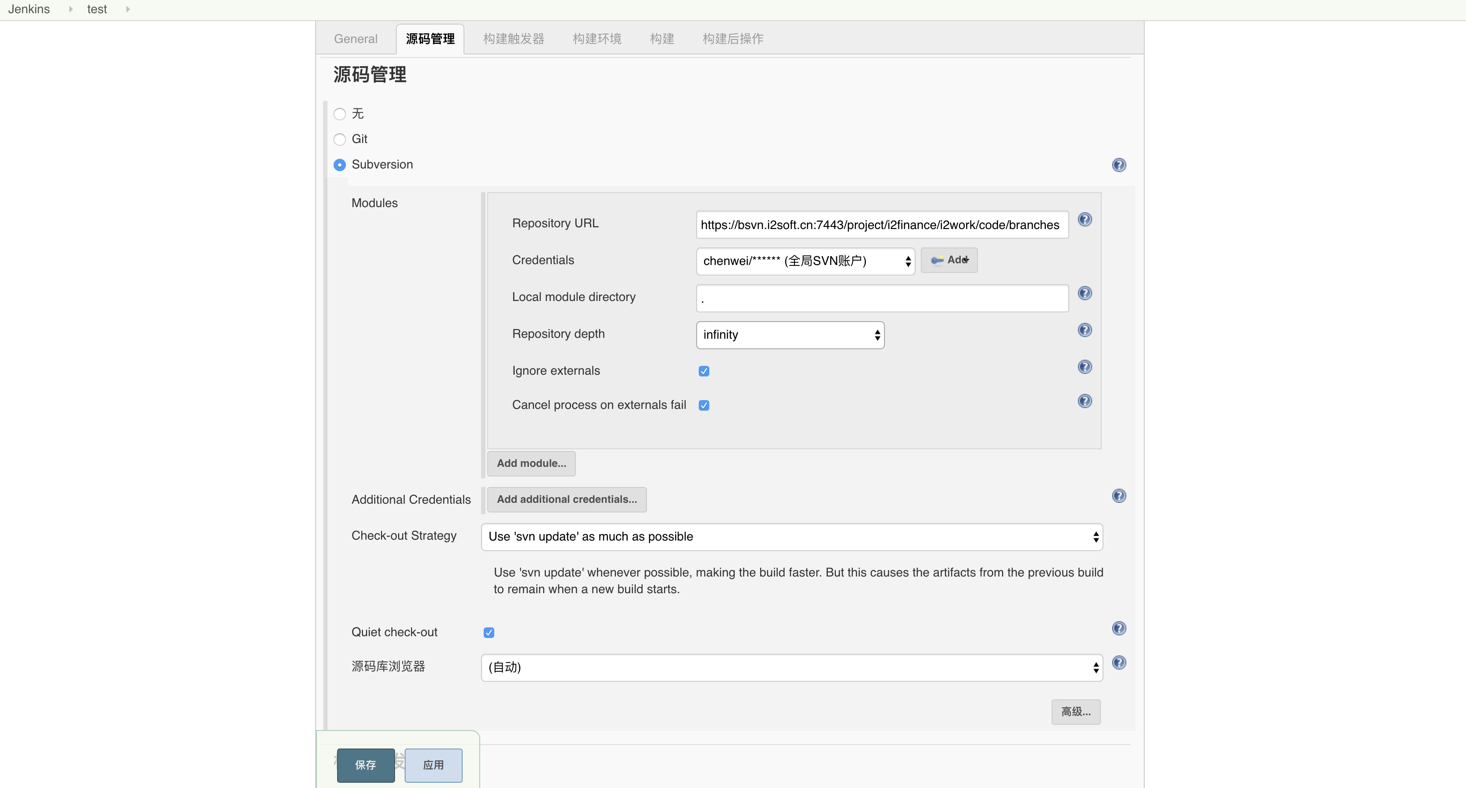Image resolution: width=1466 pixels, height=788 pixels.
Task: Show help for Cancel process on externals fail
Action: [1085, 401]
